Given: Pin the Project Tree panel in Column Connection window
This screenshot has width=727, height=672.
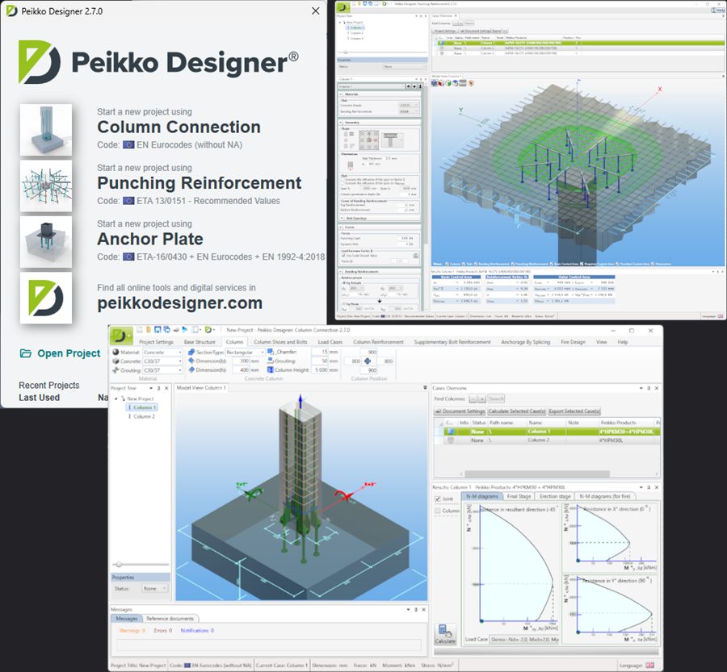Looking at the screenshot, I should click(x=158, y=388).
